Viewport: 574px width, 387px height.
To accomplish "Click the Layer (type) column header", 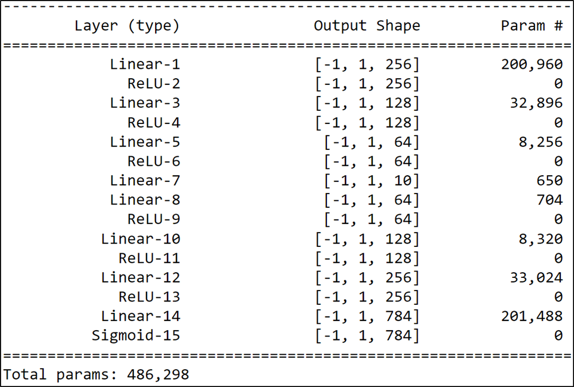I will click(127, 26).
